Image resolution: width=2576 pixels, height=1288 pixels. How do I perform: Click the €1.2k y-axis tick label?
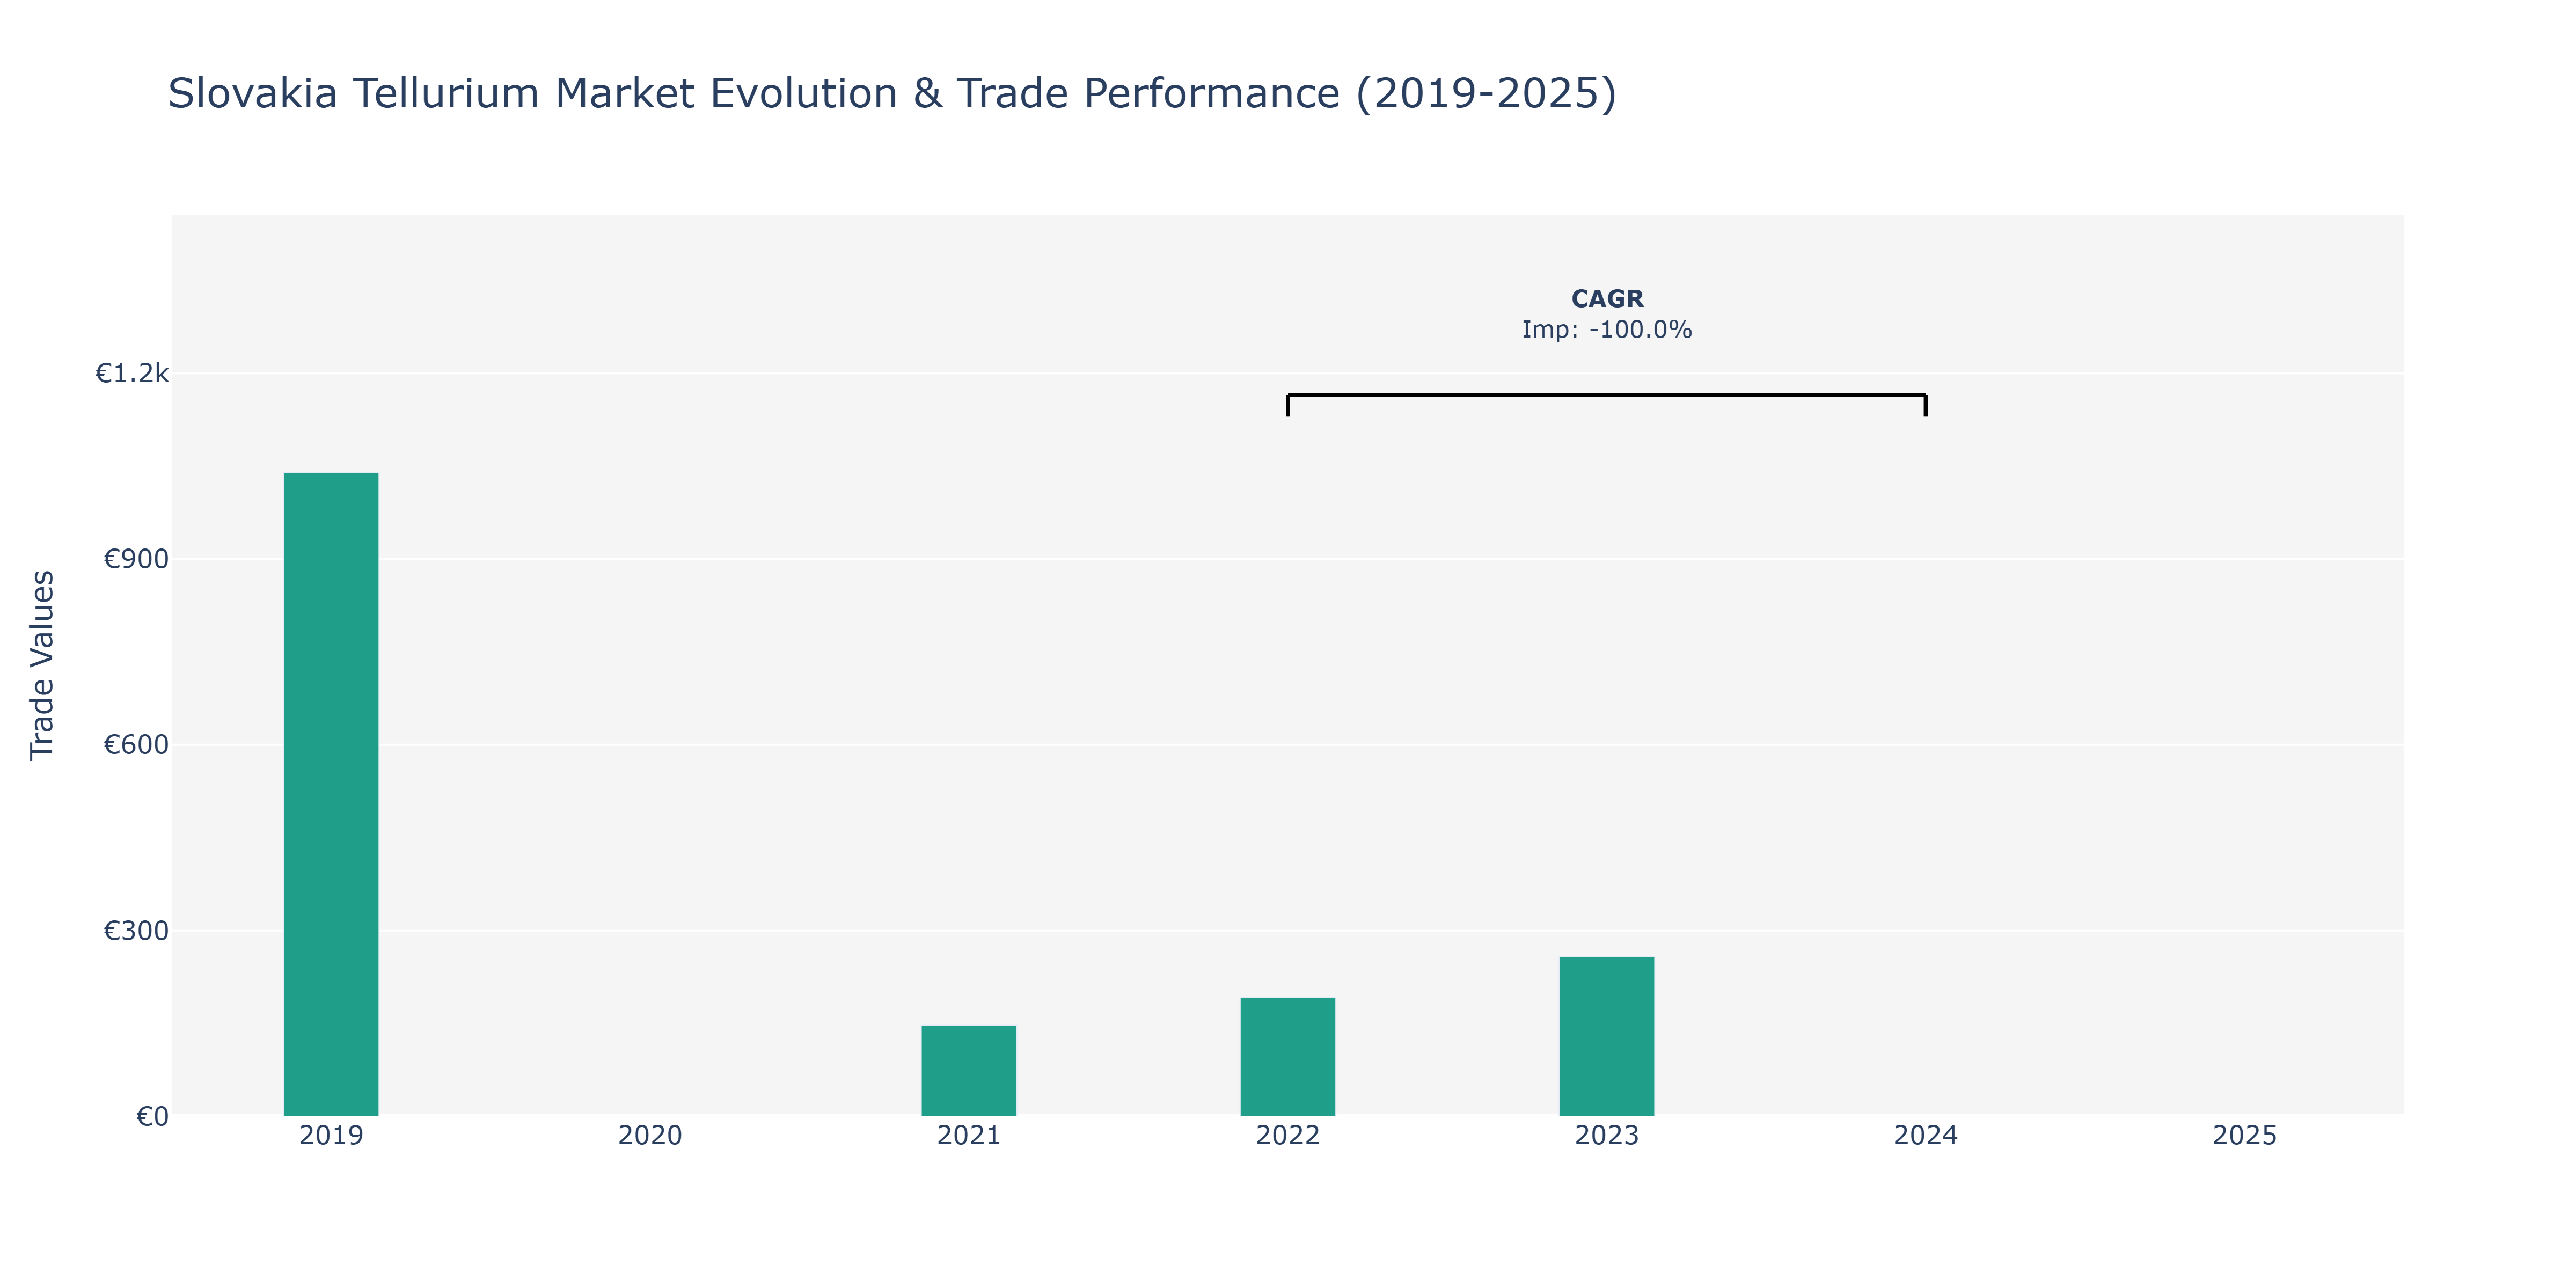pos(132,374)
